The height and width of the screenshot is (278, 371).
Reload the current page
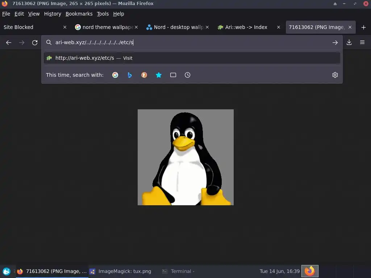pyautogui.click(x=35, y=43)
